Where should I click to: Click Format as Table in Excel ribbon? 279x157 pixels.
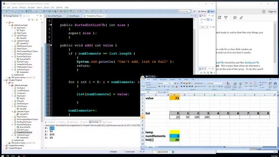click(x=235, y=85)
